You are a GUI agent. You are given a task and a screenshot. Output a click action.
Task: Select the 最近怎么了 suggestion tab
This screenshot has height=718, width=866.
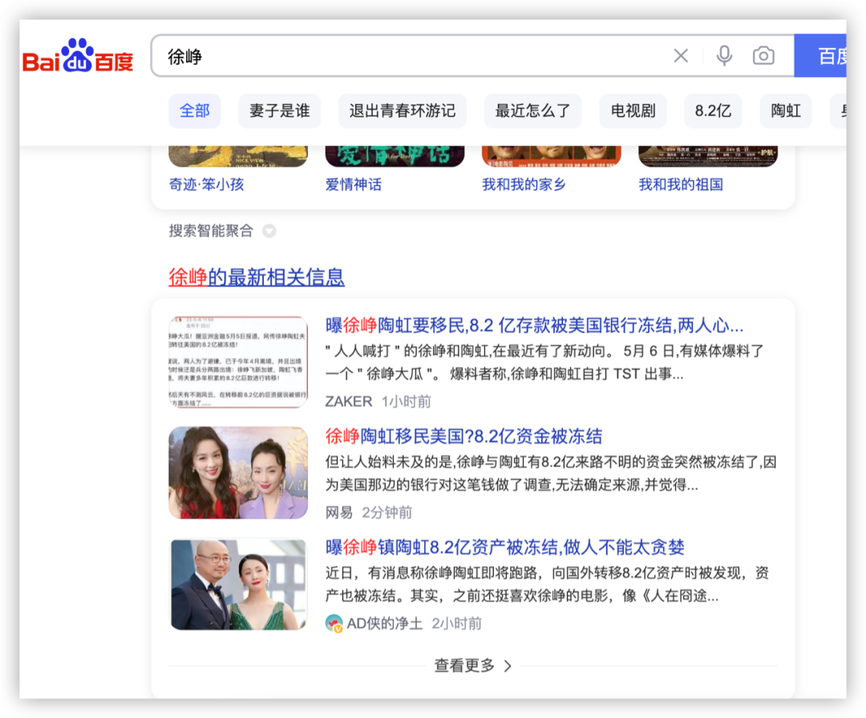[532, 111]
